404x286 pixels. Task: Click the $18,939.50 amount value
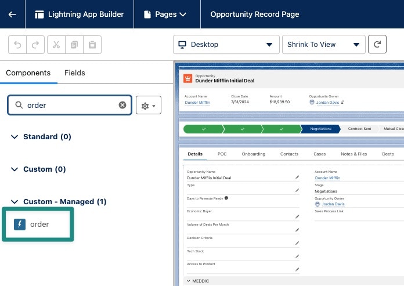pos(280,102)
